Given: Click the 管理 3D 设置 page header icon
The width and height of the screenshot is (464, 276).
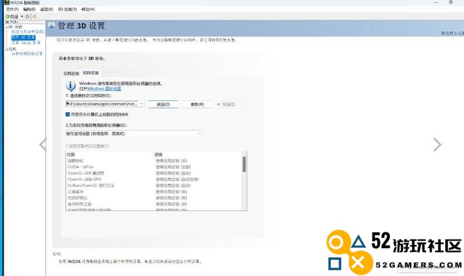Looking at the screenshot, I should 52,25.
